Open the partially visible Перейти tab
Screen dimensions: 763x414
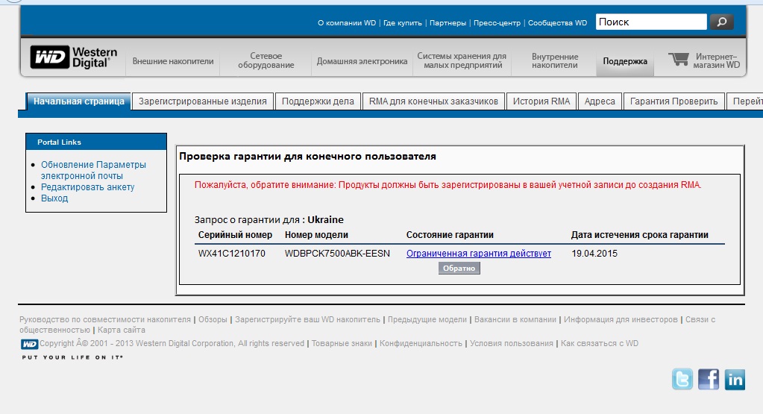pos(745,101)
